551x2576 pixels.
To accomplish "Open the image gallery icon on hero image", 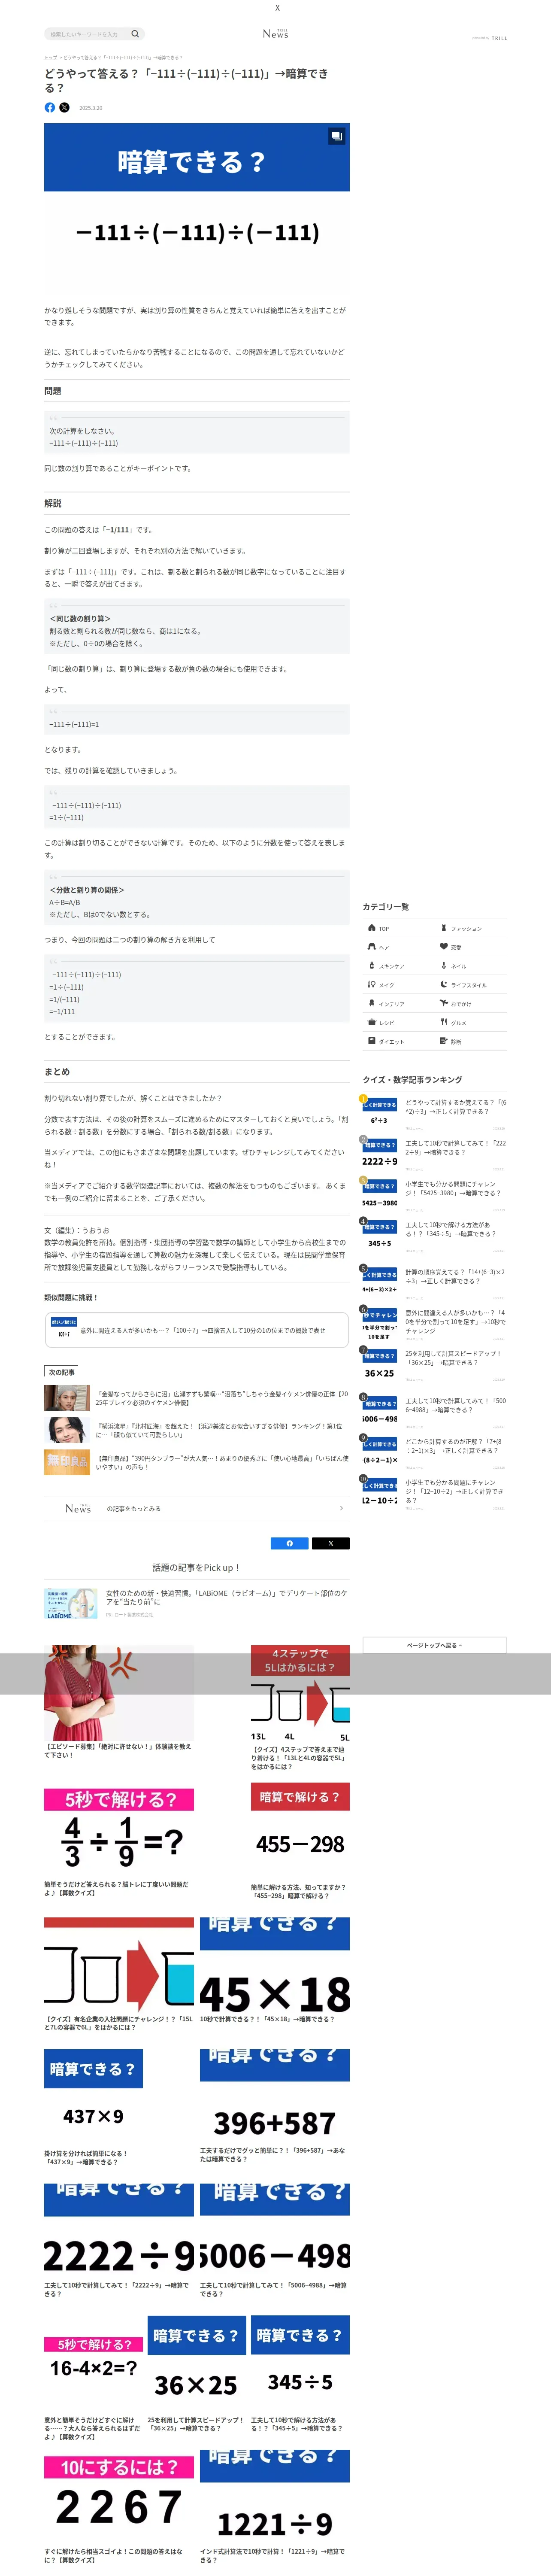I will pos(337,136).
